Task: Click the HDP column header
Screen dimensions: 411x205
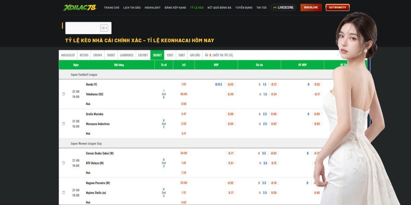Action: 216,65
